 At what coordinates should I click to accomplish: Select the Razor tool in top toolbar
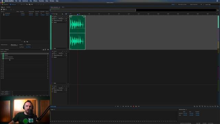(x=30, y=4)
